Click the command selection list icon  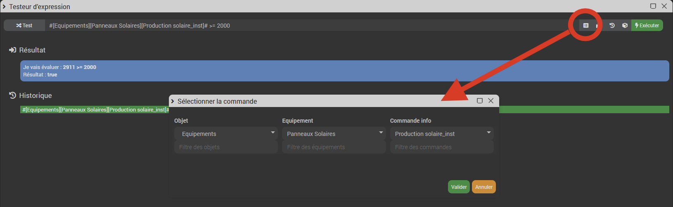585,26
